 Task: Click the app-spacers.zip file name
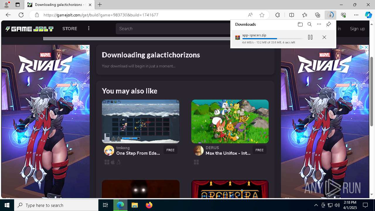[x=254, y=35]
